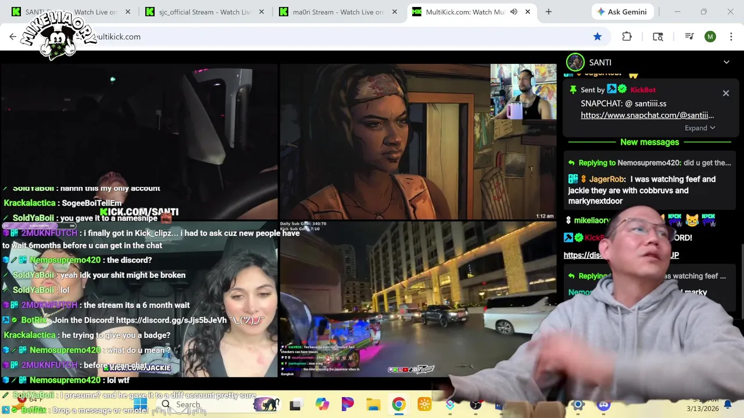744x418 pixels.
Task: Click the taskbar Search box
Action: pyautogui.click(x=218, y=405)
